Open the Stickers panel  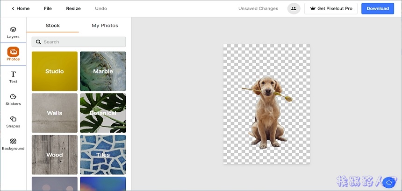13,100
